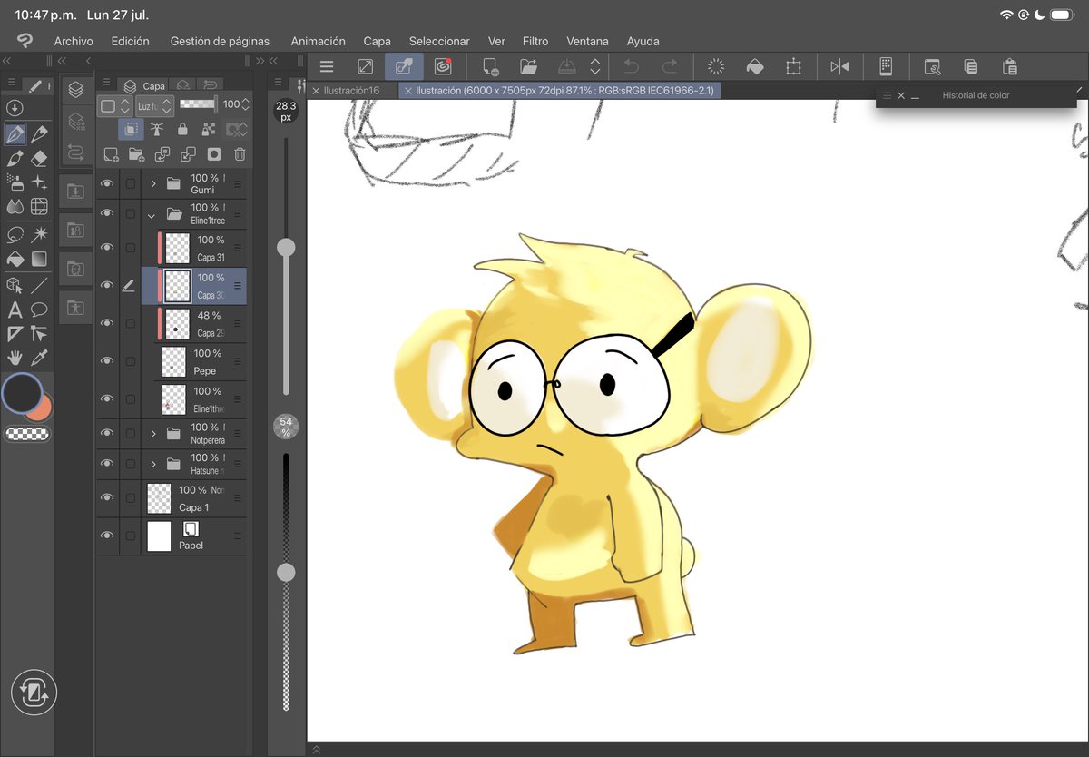Select the Eraser tool

click(x=39, y=159)
